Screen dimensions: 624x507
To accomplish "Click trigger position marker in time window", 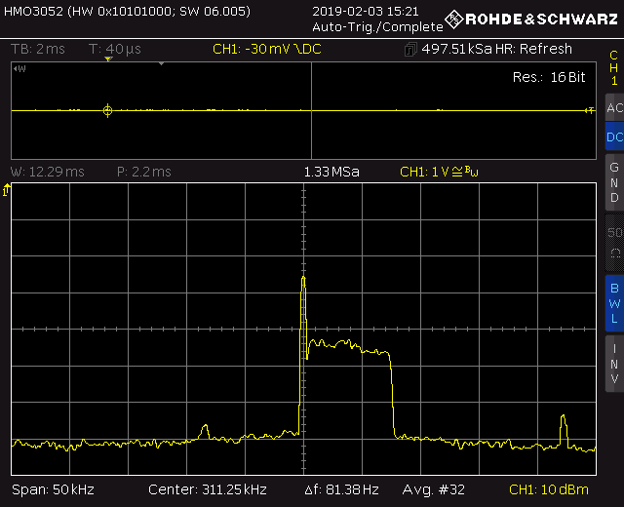I will tap(107, 110).
